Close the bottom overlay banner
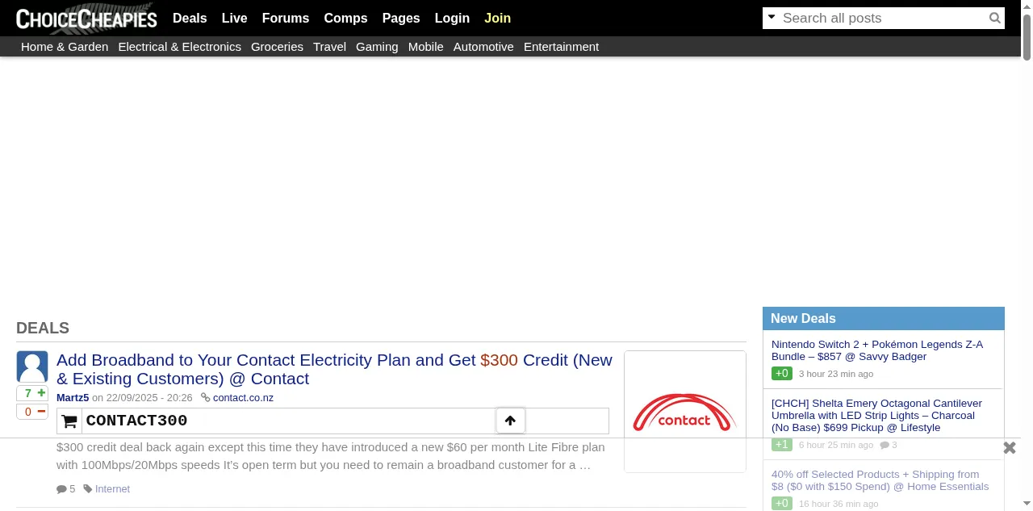This screenshot has height=511, width=1033. pos(1010,448)
